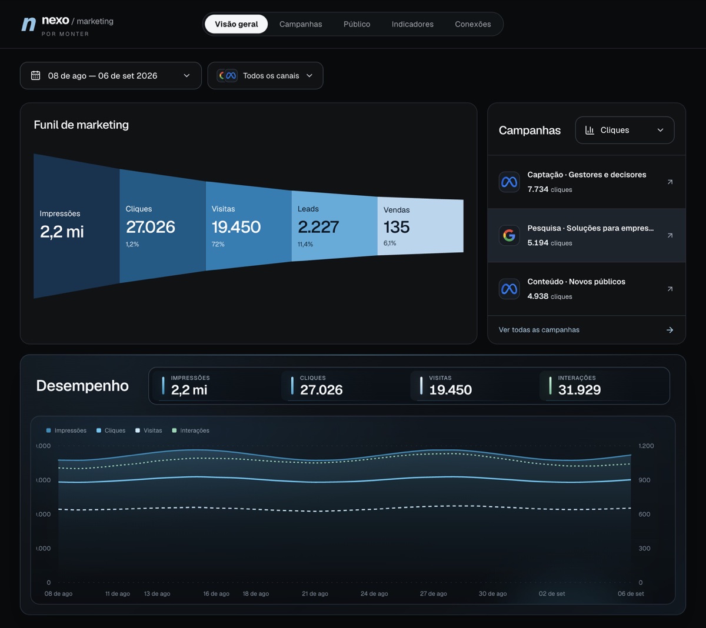Select the Visitas 19.450 performance card

click(x=474, y=386)
